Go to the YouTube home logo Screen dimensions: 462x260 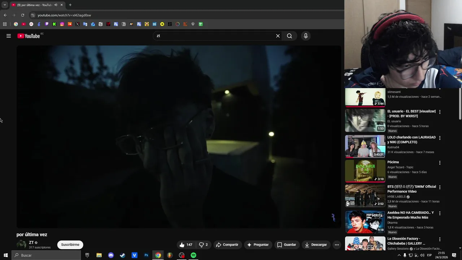[29, 36]
